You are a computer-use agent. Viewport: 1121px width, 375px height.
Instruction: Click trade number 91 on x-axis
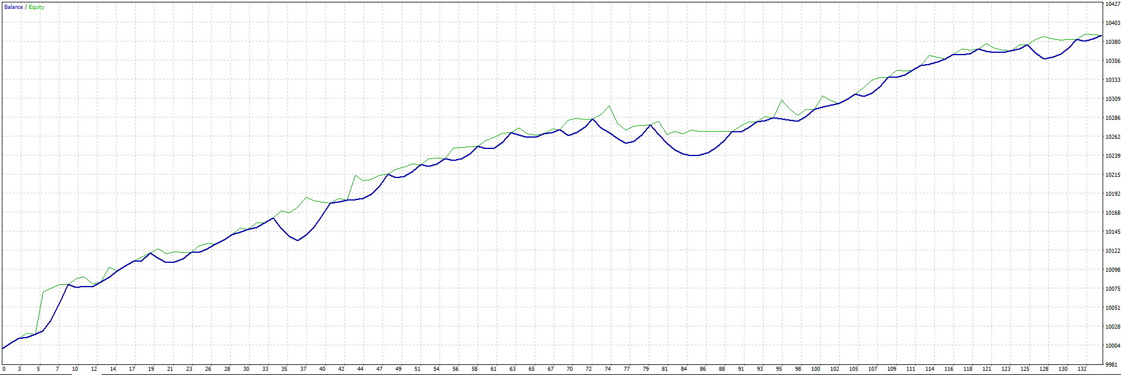(741, 369)
